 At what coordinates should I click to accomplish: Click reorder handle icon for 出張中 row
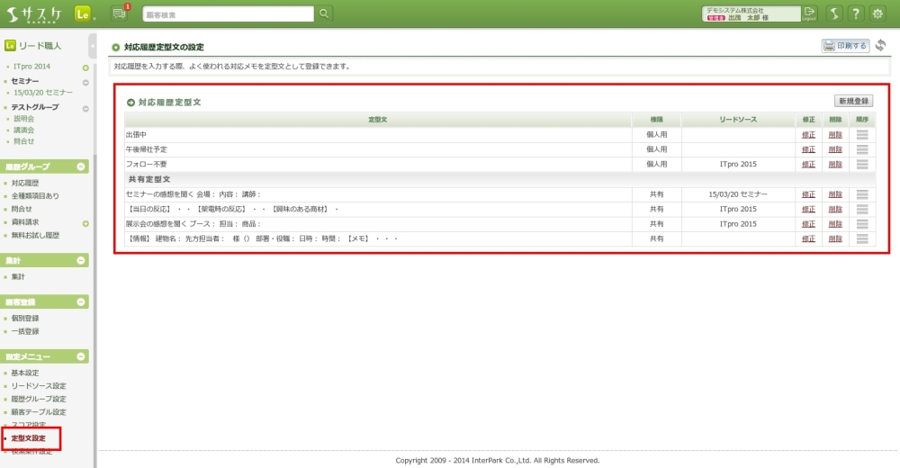click(862, 134)
